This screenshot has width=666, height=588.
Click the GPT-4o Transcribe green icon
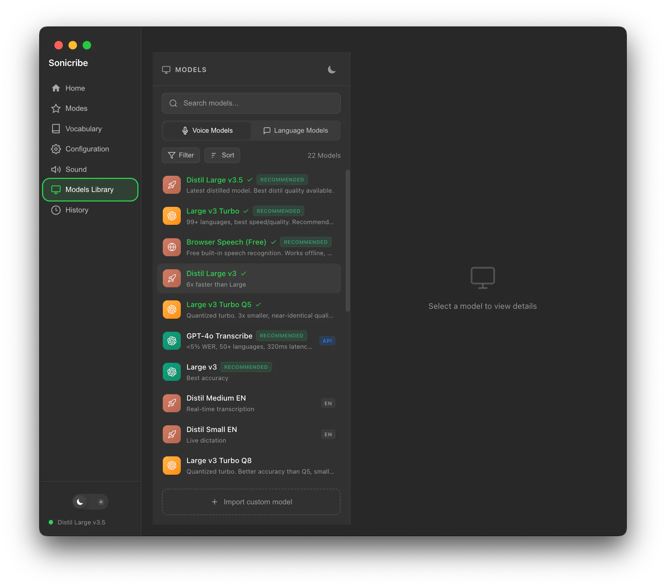(172, 341)
